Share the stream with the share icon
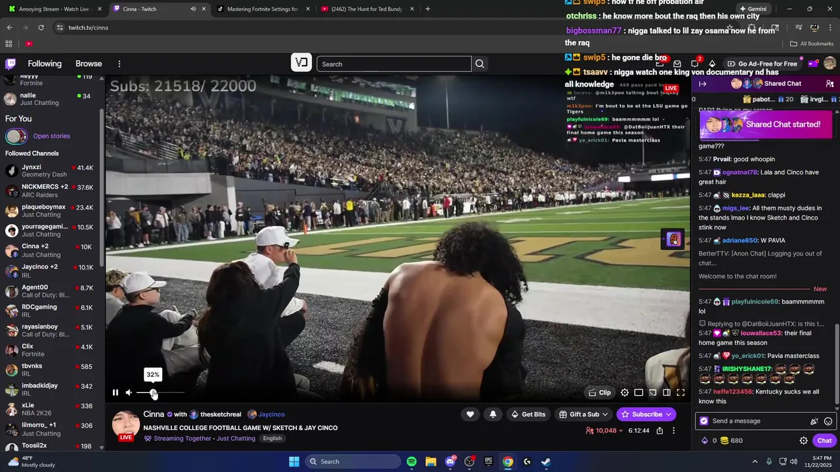 660,431
